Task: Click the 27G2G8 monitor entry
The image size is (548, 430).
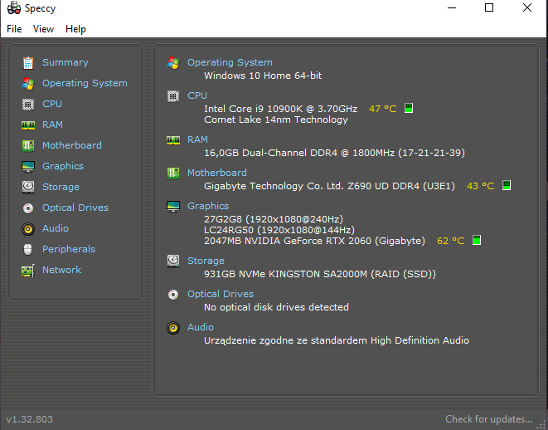Action: pos(274,219)
